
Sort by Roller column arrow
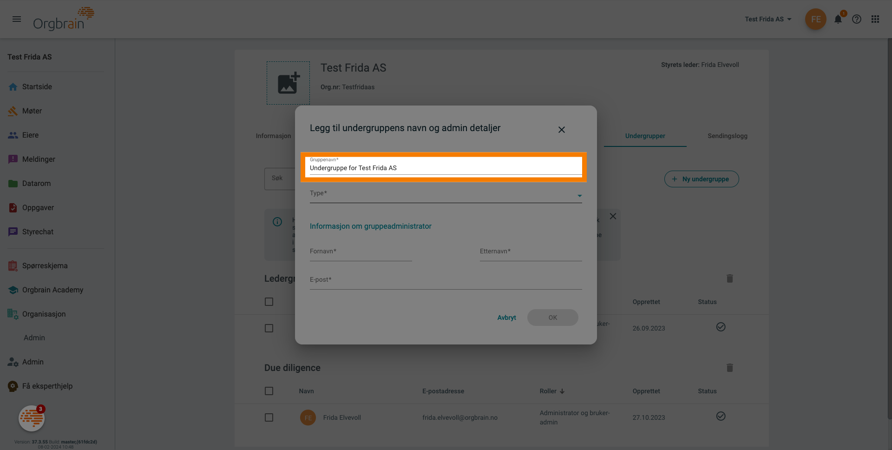562,391
